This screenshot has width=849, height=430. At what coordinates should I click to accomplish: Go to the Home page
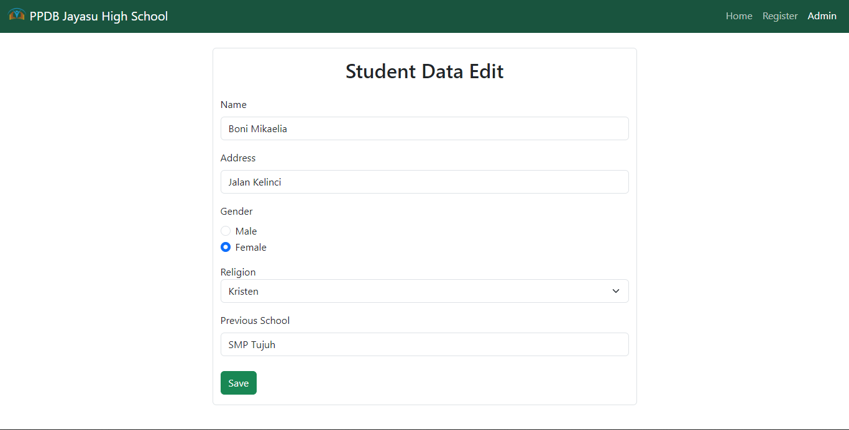[x=739, y=16]
